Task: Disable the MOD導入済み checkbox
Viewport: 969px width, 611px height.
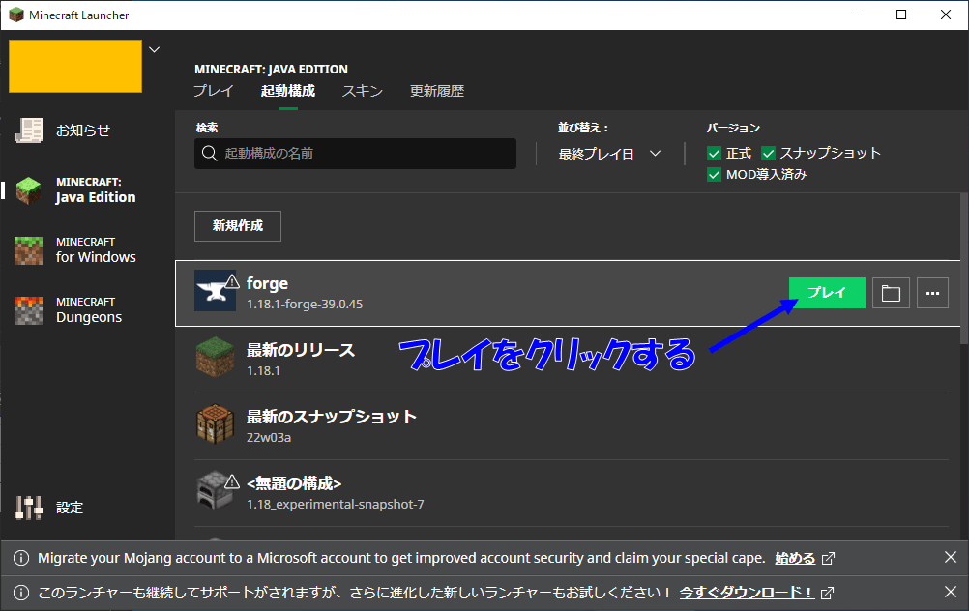Action: click(714, 175)
